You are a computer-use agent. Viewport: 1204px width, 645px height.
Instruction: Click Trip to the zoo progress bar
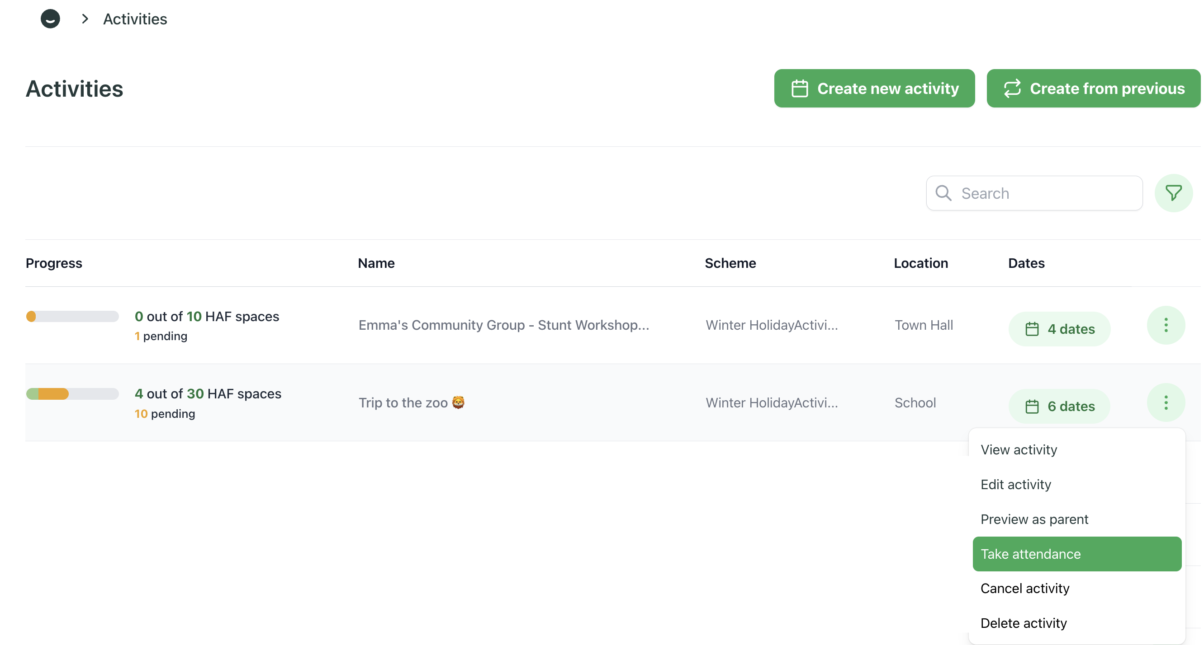click(72, 393)
